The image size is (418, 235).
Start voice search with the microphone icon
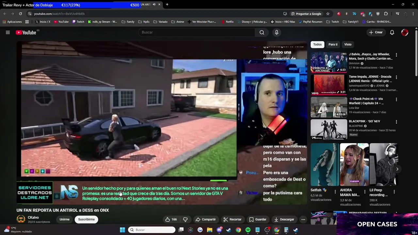click(x=277, y=32)
